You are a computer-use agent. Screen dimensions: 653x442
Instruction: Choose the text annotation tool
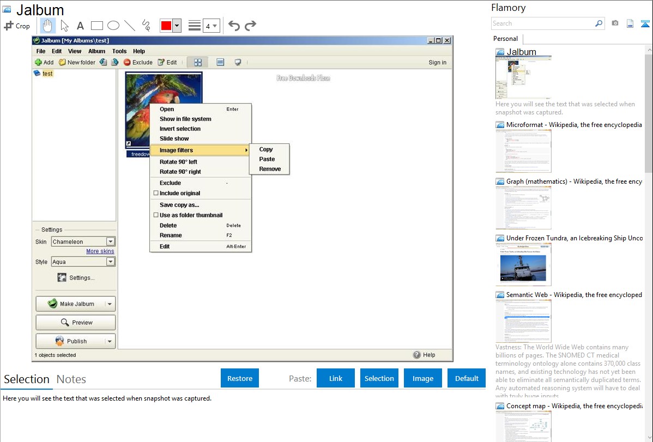click(80, 26)
